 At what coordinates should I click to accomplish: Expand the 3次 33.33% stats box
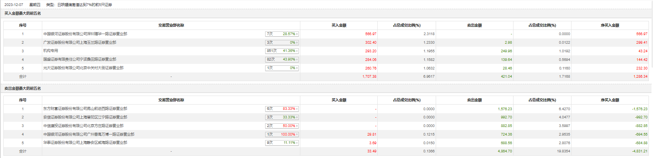click(282, 117)
